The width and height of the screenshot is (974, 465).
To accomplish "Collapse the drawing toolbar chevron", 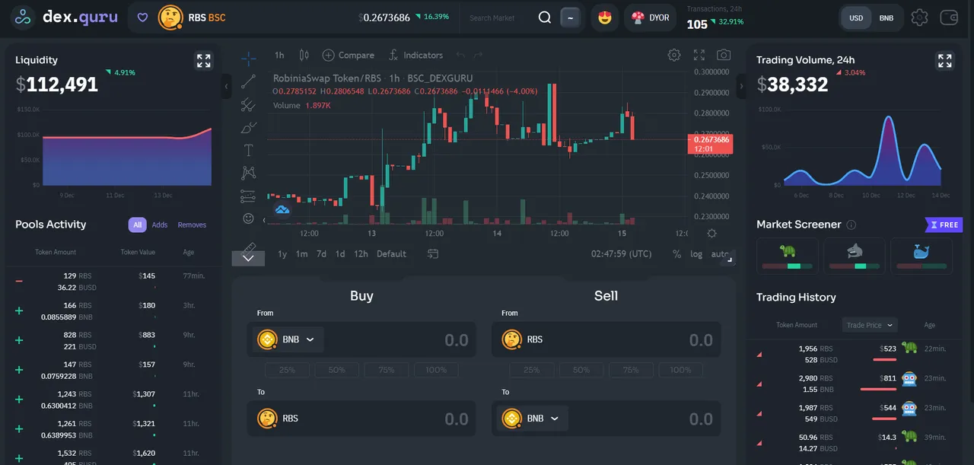I will tap(248, 259).
